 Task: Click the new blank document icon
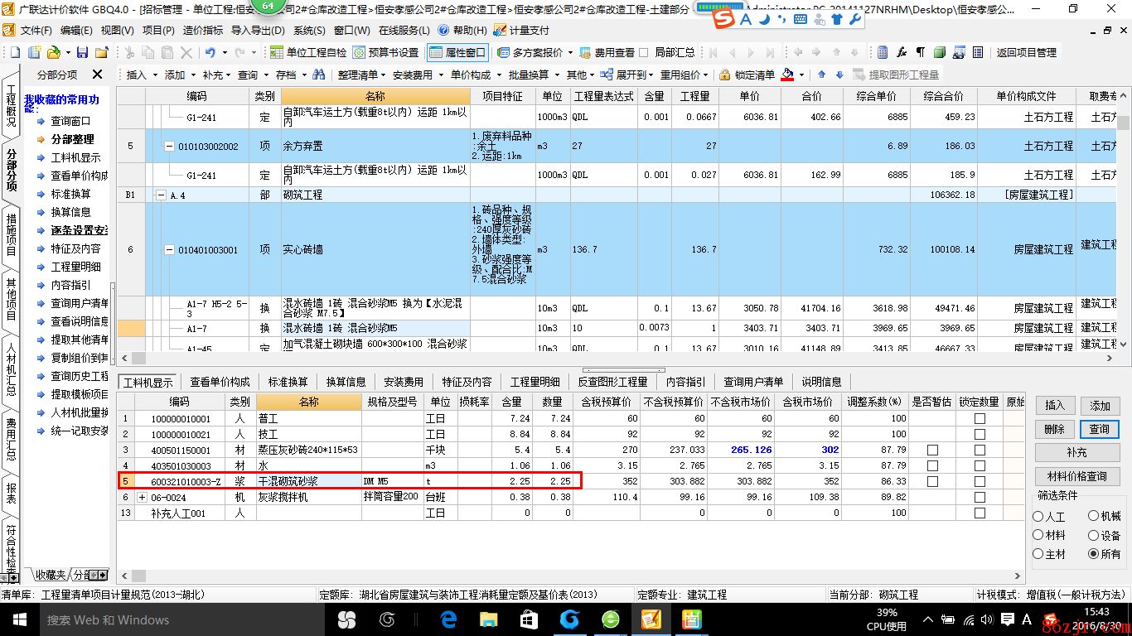click(x=14, y=52)
